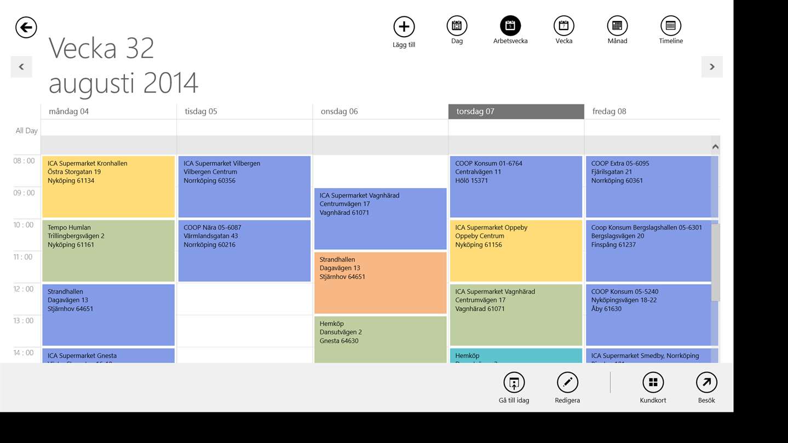Select the torsdag 07 column header
Viewport: 788px width, 443px height.
(x=516, y=111)
